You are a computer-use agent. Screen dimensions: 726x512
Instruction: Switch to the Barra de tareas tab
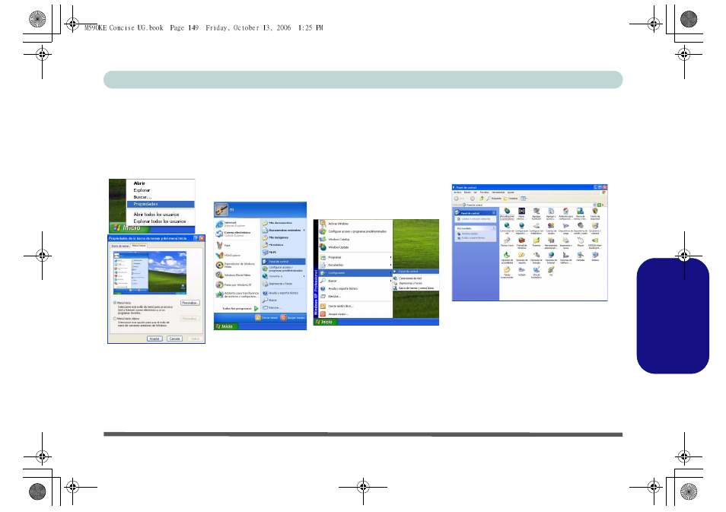click(x=120, y=246)
